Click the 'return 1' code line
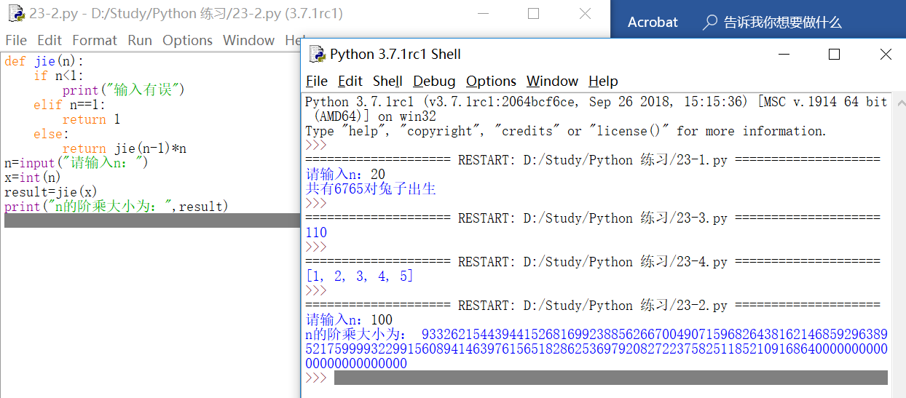The height and width of the screenshot is (398, 906). coord(91,119)
